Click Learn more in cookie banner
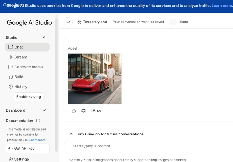The width and height of the screenshot is (233, 162). 222,6
